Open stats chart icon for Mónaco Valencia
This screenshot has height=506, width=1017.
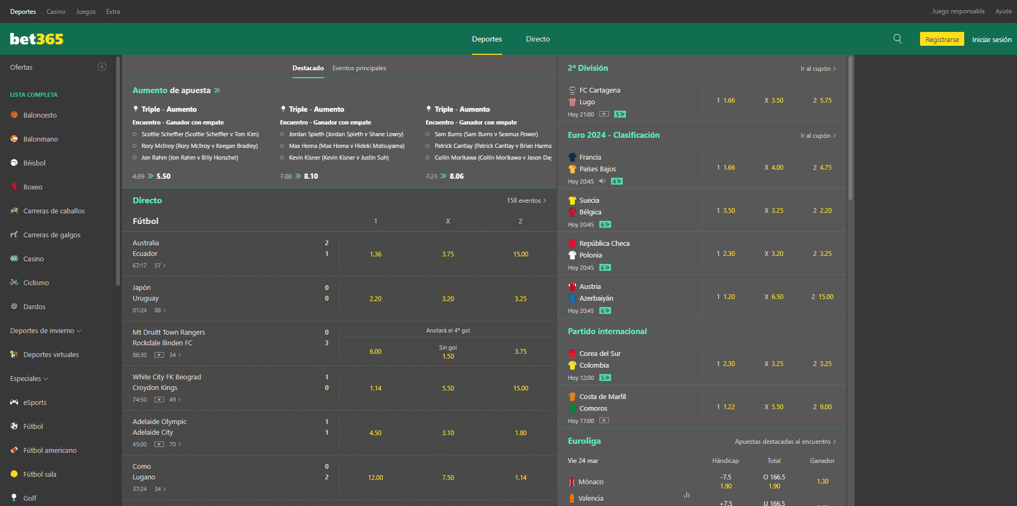tap(687, 495)
